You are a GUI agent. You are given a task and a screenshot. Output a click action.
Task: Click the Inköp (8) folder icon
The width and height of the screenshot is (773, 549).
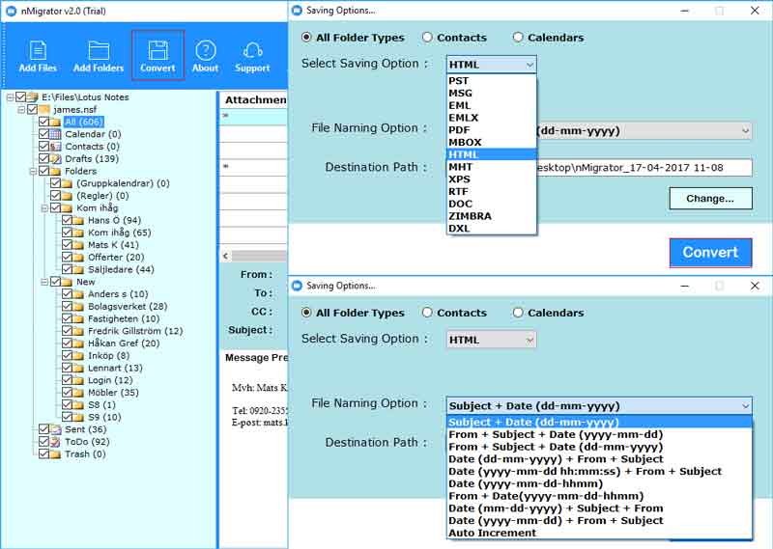pos(78,355)
